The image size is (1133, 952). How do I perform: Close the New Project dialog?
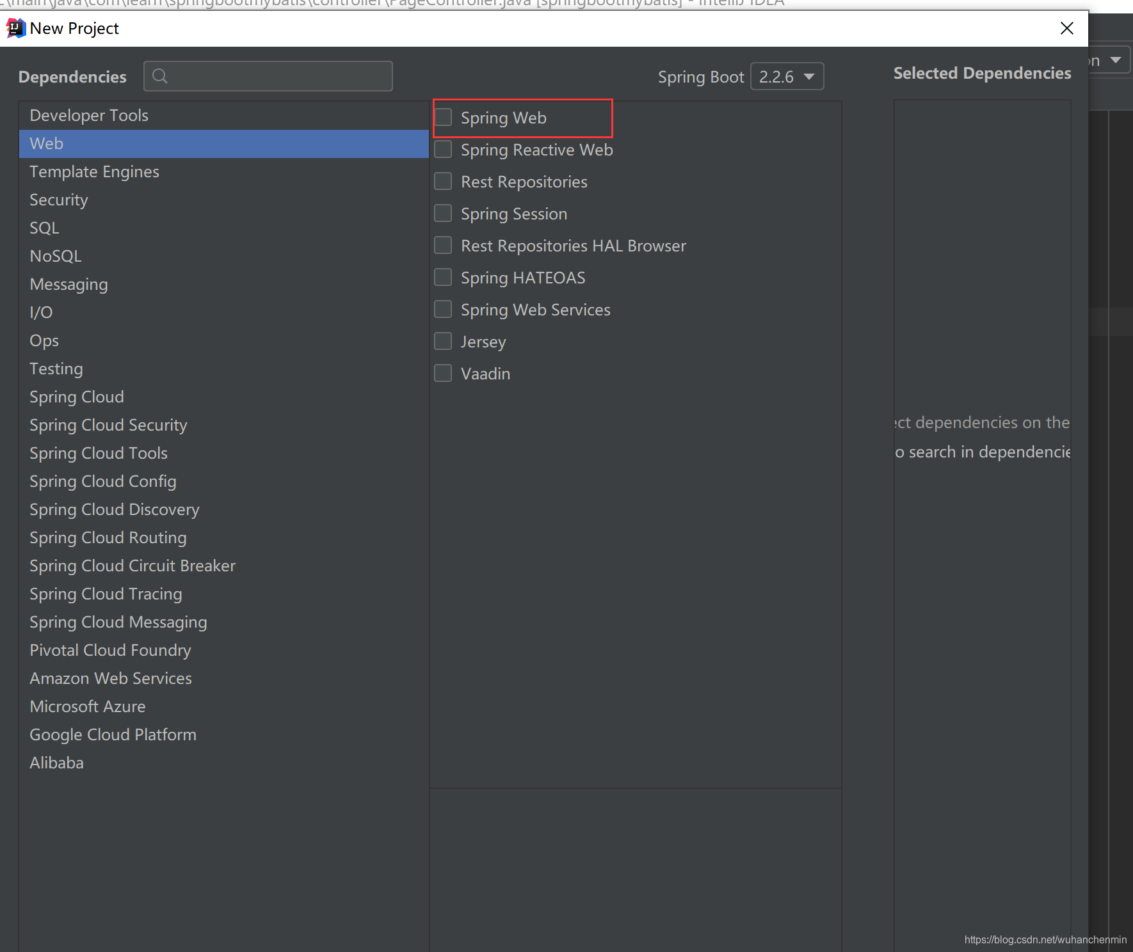[1066, 28]
